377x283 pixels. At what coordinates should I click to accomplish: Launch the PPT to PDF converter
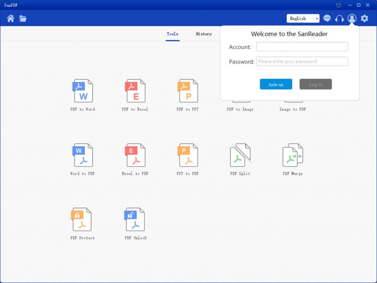click(188, 159)
